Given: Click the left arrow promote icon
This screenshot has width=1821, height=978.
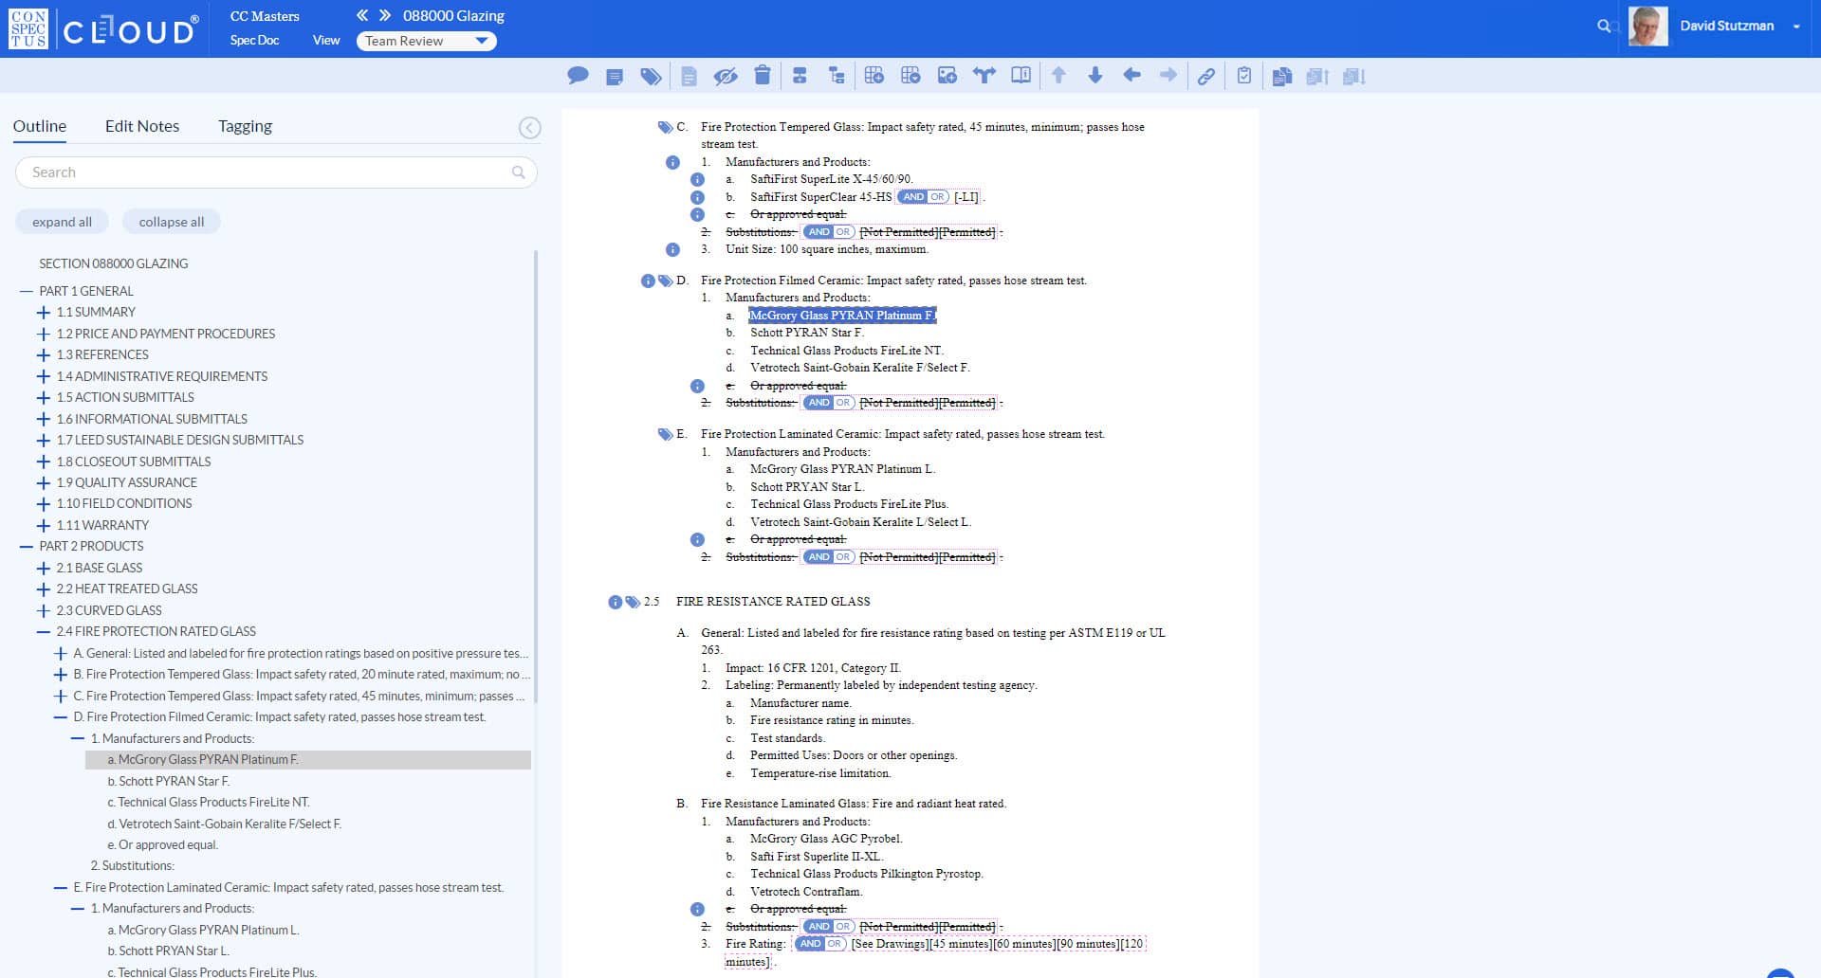Looking at the screenshot, I should tap(1131, 75).
